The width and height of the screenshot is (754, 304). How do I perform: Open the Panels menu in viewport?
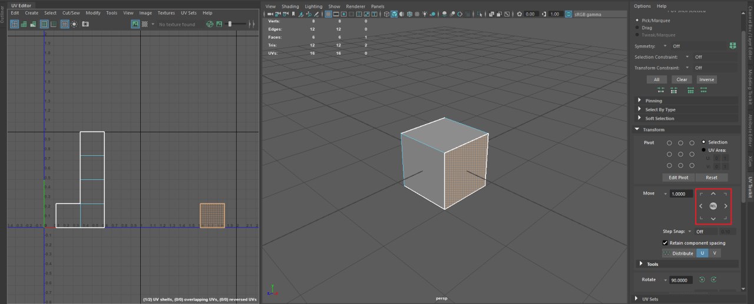[378, 6]
